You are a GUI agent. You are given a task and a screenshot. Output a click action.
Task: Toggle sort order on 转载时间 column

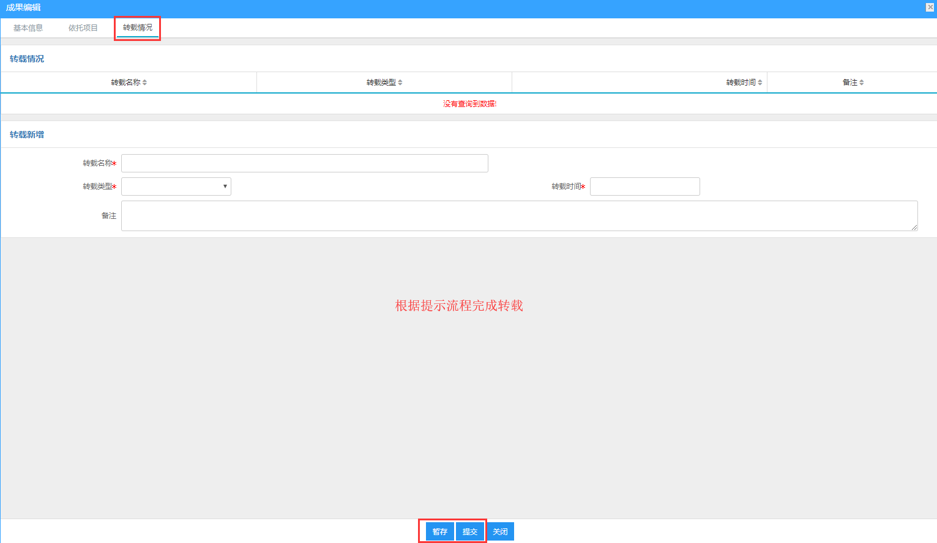pos(760,83)
